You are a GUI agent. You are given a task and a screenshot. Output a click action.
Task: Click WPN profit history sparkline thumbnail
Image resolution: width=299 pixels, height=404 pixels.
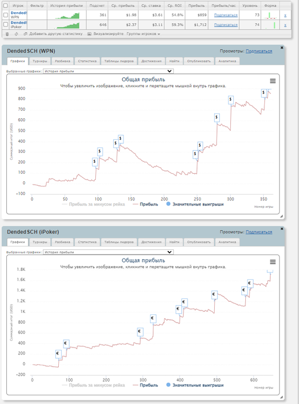67,16
